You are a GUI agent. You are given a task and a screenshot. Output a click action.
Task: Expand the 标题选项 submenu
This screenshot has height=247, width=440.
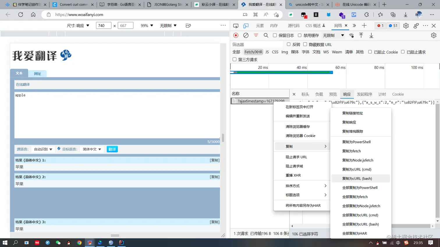click(x=301, y=195)
